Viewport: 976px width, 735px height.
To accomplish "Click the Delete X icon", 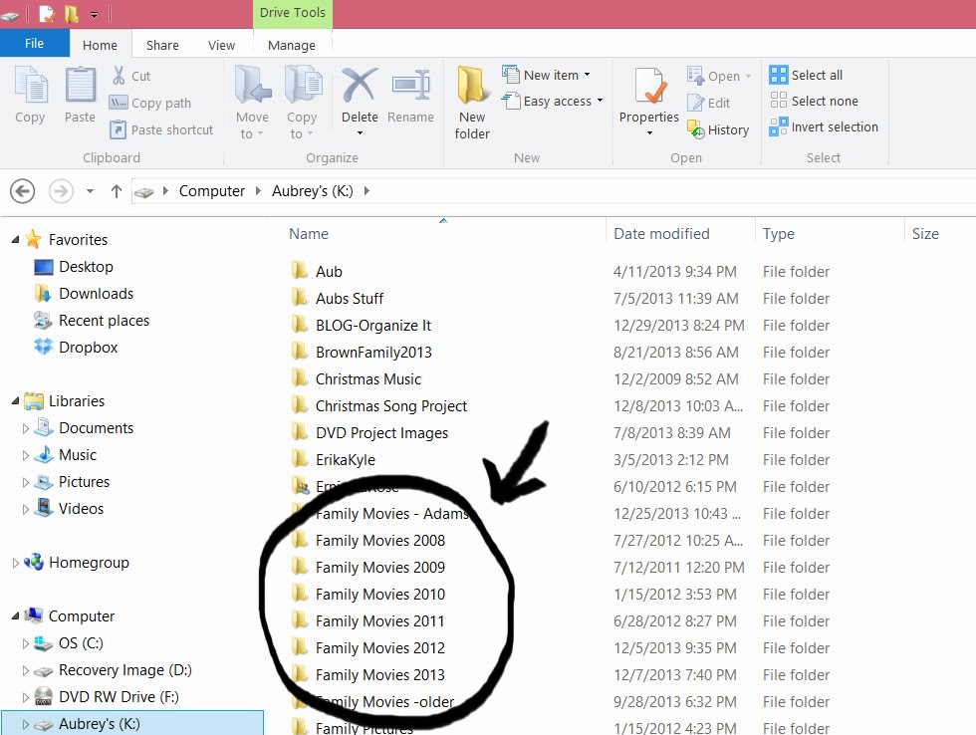I will coord(360,86).
